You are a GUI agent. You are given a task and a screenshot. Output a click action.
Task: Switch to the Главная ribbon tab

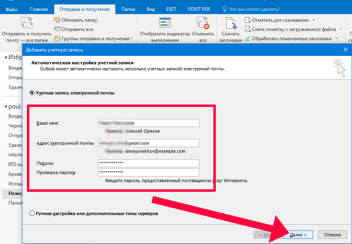[39, 9]
